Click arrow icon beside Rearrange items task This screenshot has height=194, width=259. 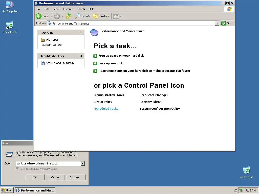(x=95, y=71)
